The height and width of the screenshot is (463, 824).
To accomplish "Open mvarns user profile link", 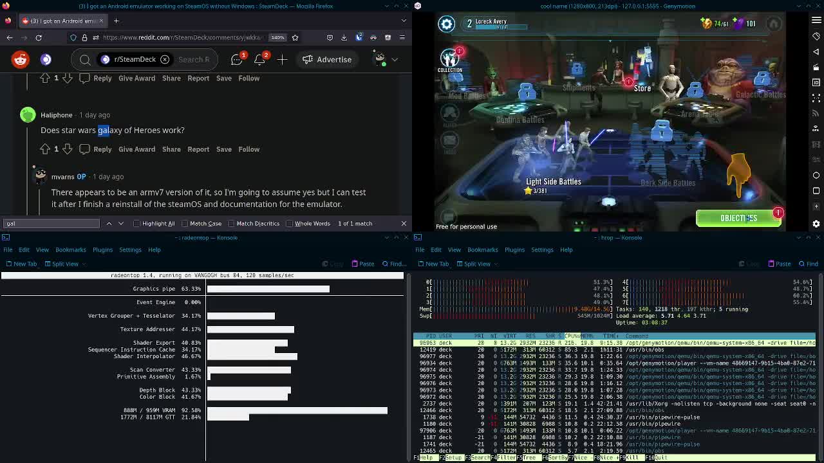I will 63,177.
